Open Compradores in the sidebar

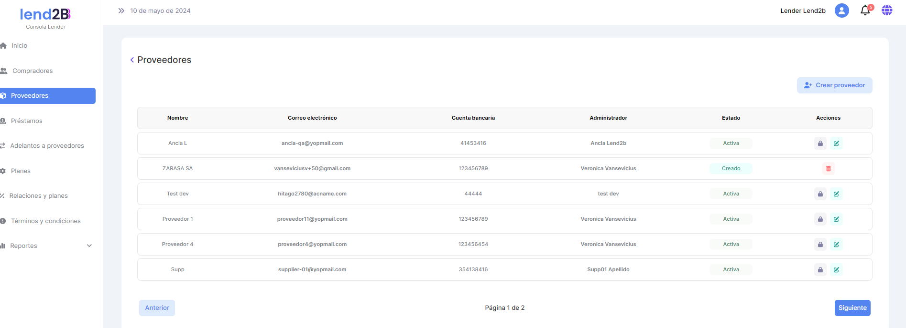click(33, 71)
